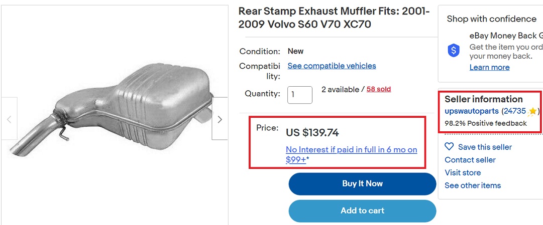Go to Visit store
The height and width of the screenshot is (225, 543).
[463, 172]
